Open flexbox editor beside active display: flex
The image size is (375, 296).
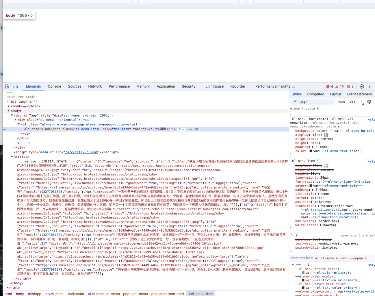[326, 135]
